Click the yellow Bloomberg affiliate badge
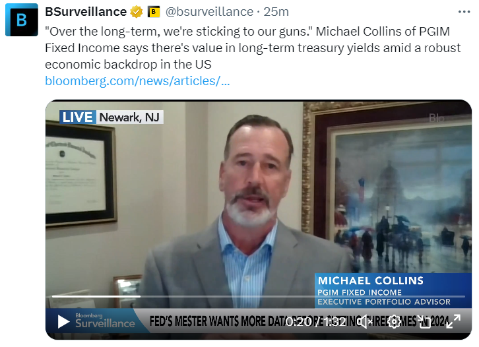This screenshot has height=347, width=479. pyautogui.click(x=154, y=12)
